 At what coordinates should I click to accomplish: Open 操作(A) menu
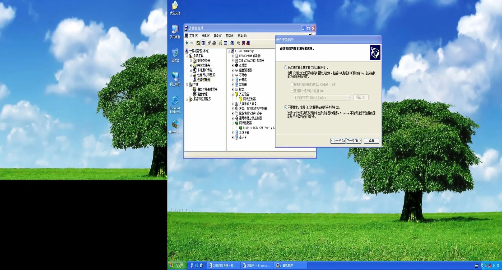click(x=206, y=36)
